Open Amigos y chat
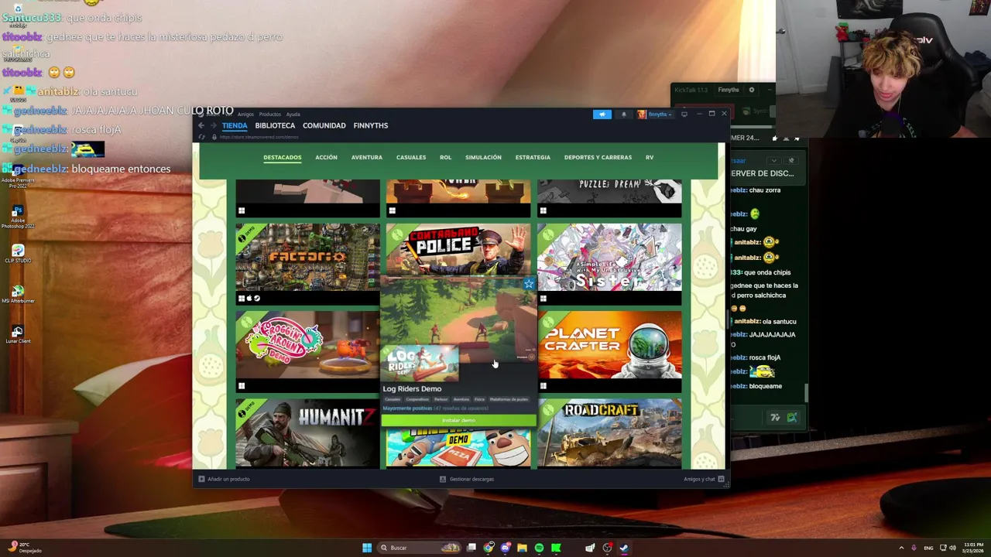 coord(704,479)
